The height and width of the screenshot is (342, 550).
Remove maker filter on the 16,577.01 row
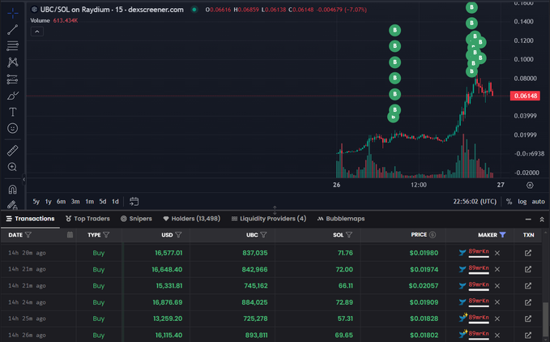pyautogui.click(x=497, y=253)
